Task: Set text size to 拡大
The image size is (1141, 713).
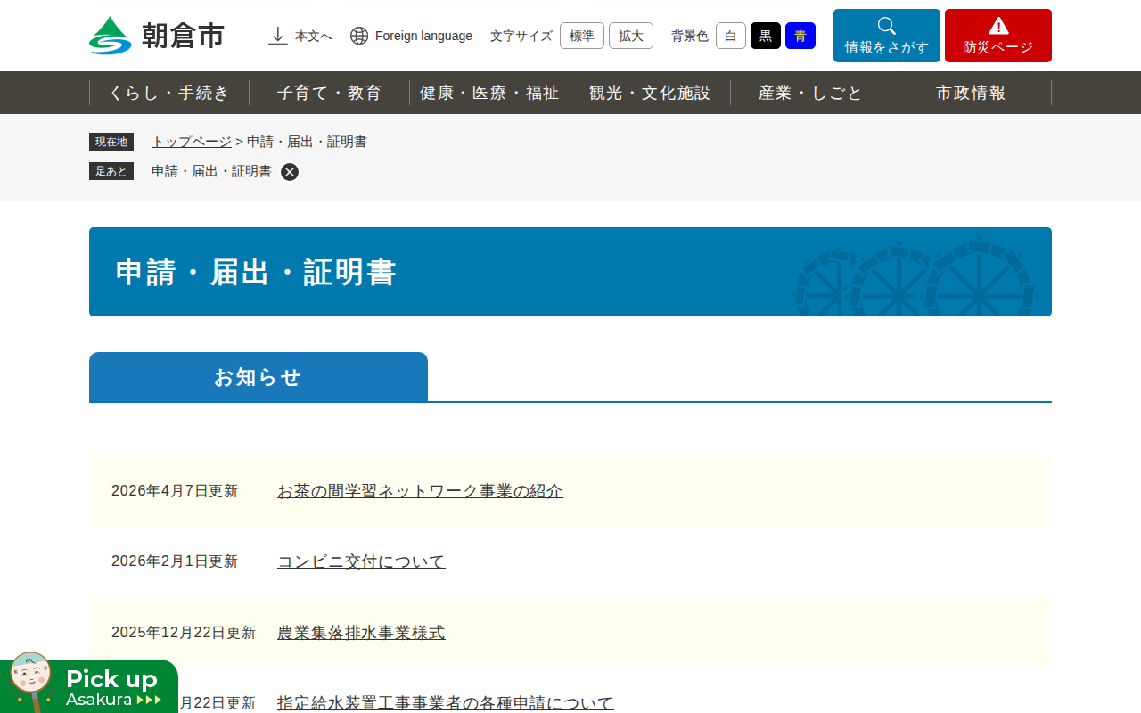Action: pos(631,36)
